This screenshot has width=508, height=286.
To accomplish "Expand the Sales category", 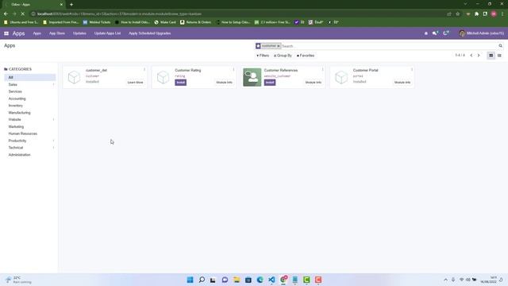I will (x=53, y=85).
